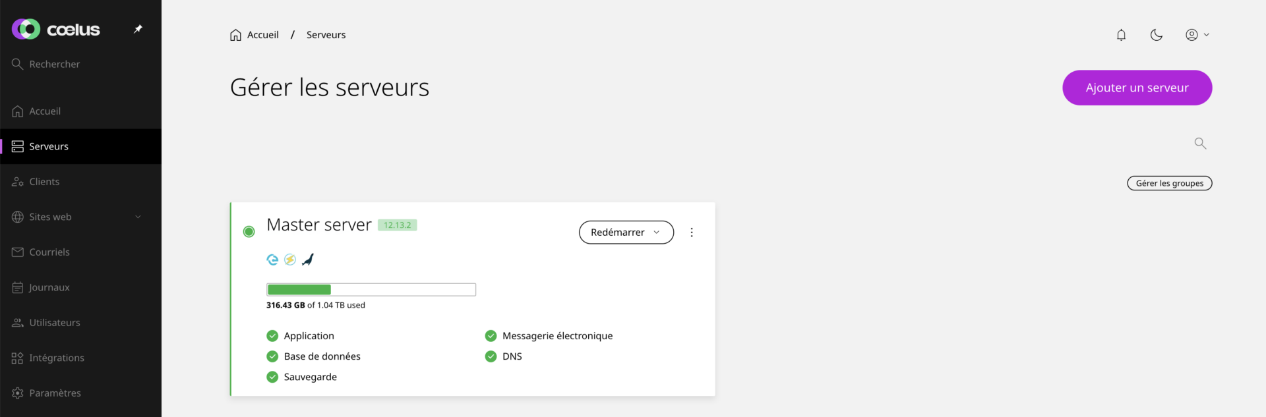This screenshot has width=1266, height=417.
Task: Click the disk usage progress bar
Action: (x=371, y=289)
